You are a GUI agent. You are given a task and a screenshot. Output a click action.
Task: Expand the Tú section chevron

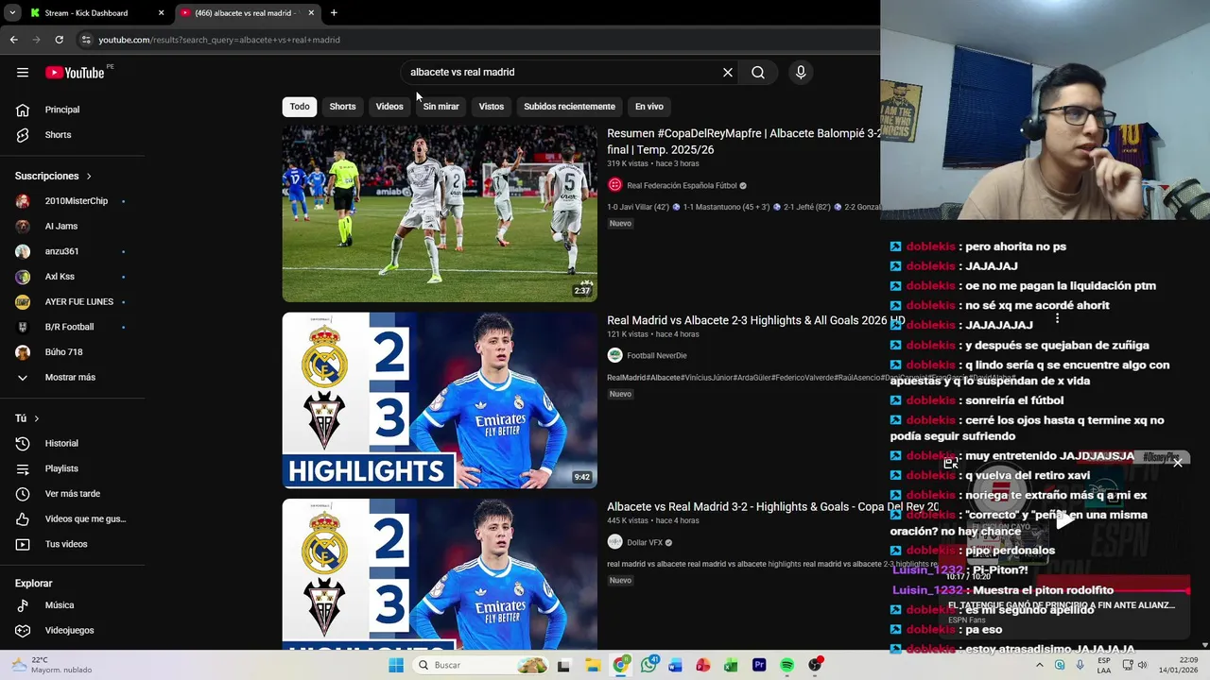click(x=37, y=418)
